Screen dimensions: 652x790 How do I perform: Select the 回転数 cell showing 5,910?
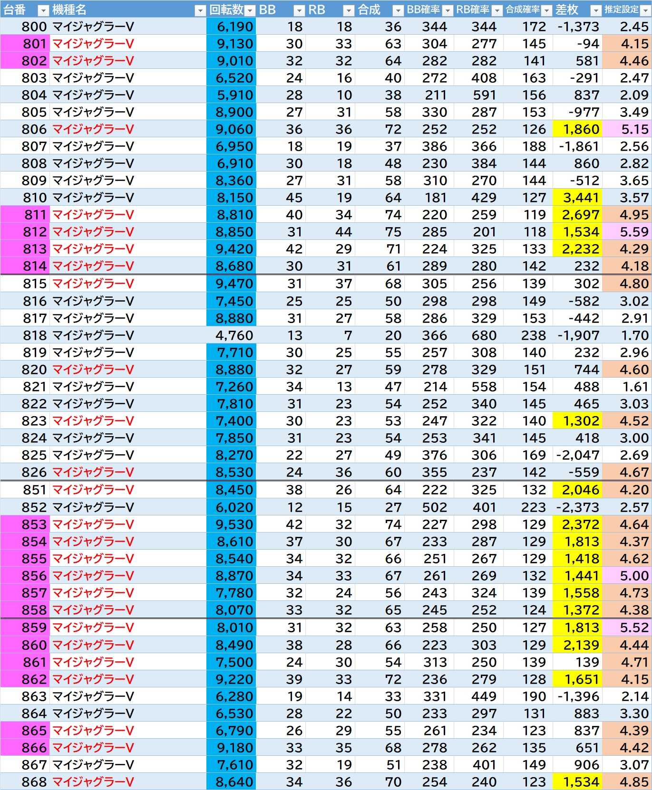point(232,95)
